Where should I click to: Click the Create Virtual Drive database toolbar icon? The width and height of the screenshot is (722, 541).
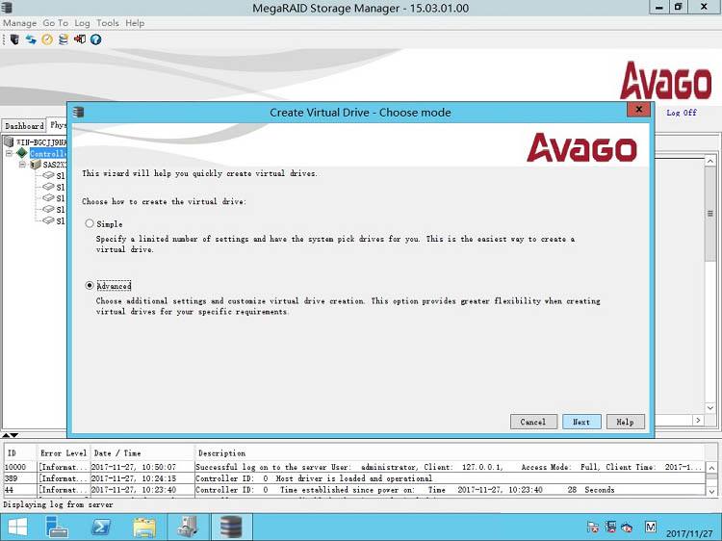coord(64,39)
